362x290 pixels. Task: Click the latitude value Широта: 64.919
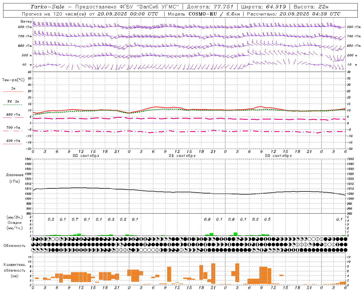click(x=264, y=7)
